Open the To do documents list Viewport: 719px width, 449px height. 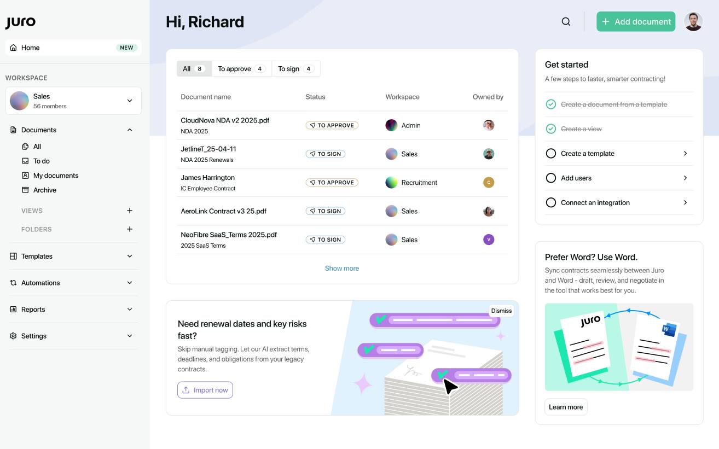(x=41, y=161)
